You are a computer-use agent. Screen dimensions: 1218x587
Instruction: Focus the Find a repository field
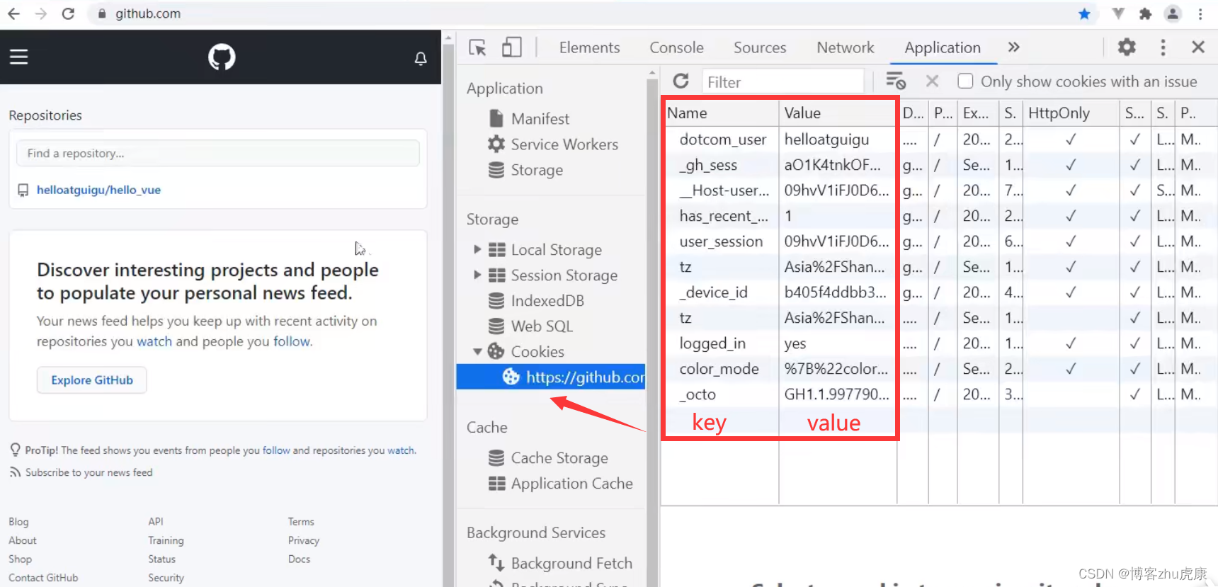point(218,153)
